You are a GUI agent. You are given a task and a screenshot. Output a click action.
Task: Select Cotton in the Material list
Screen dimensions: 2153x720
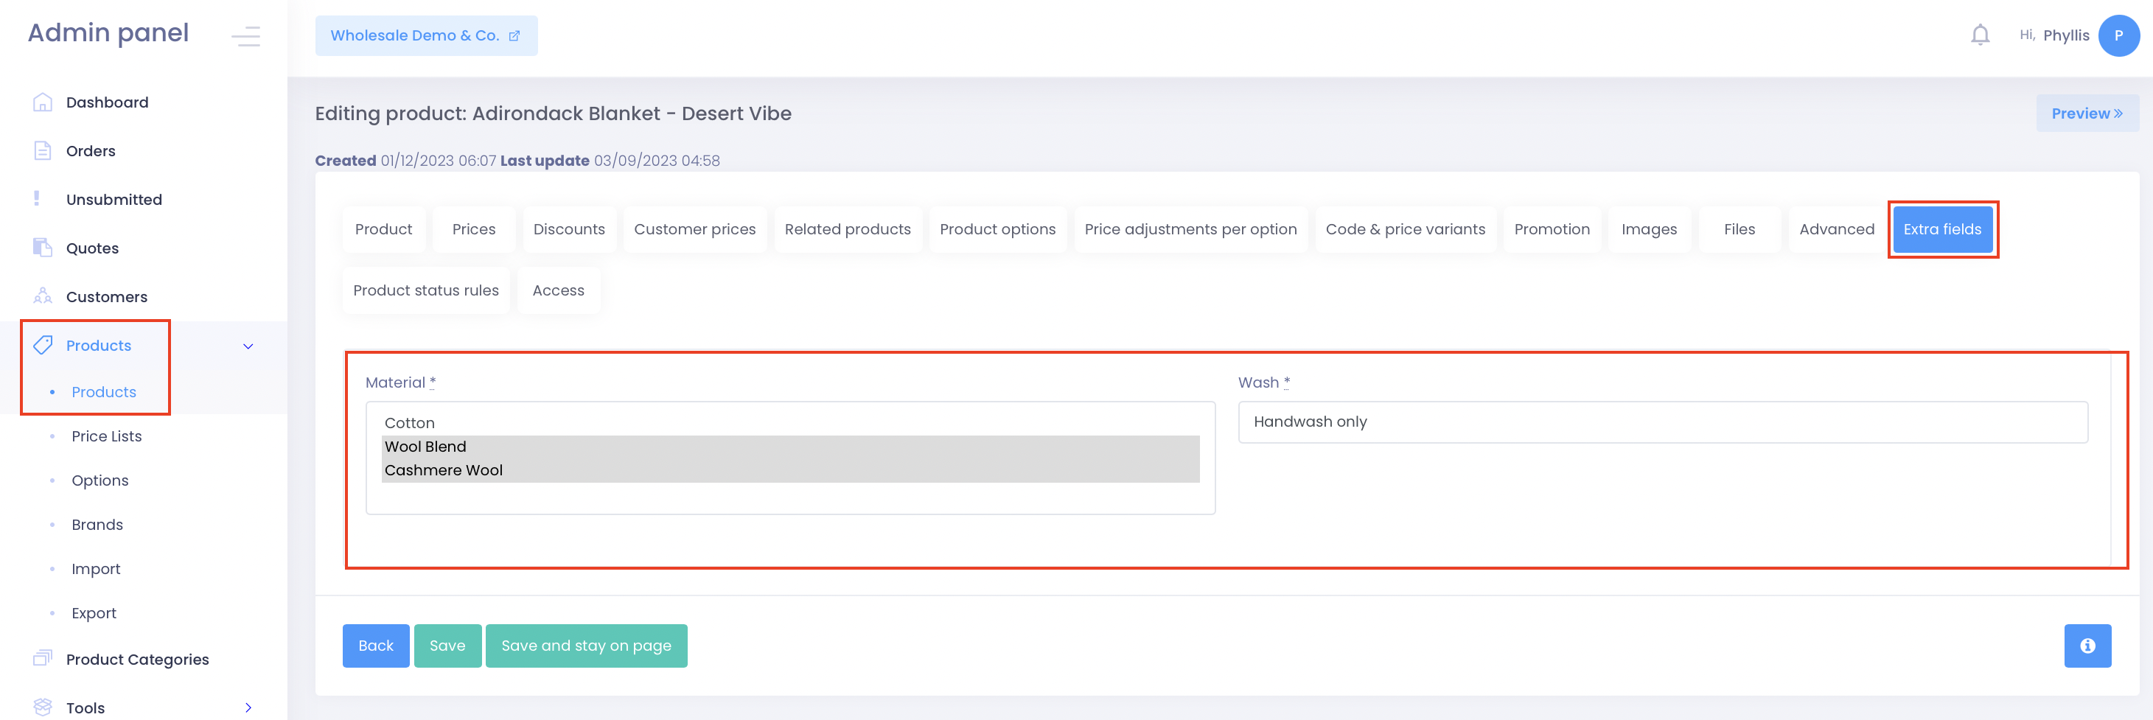pyautogui.click(x=410, y=423)
